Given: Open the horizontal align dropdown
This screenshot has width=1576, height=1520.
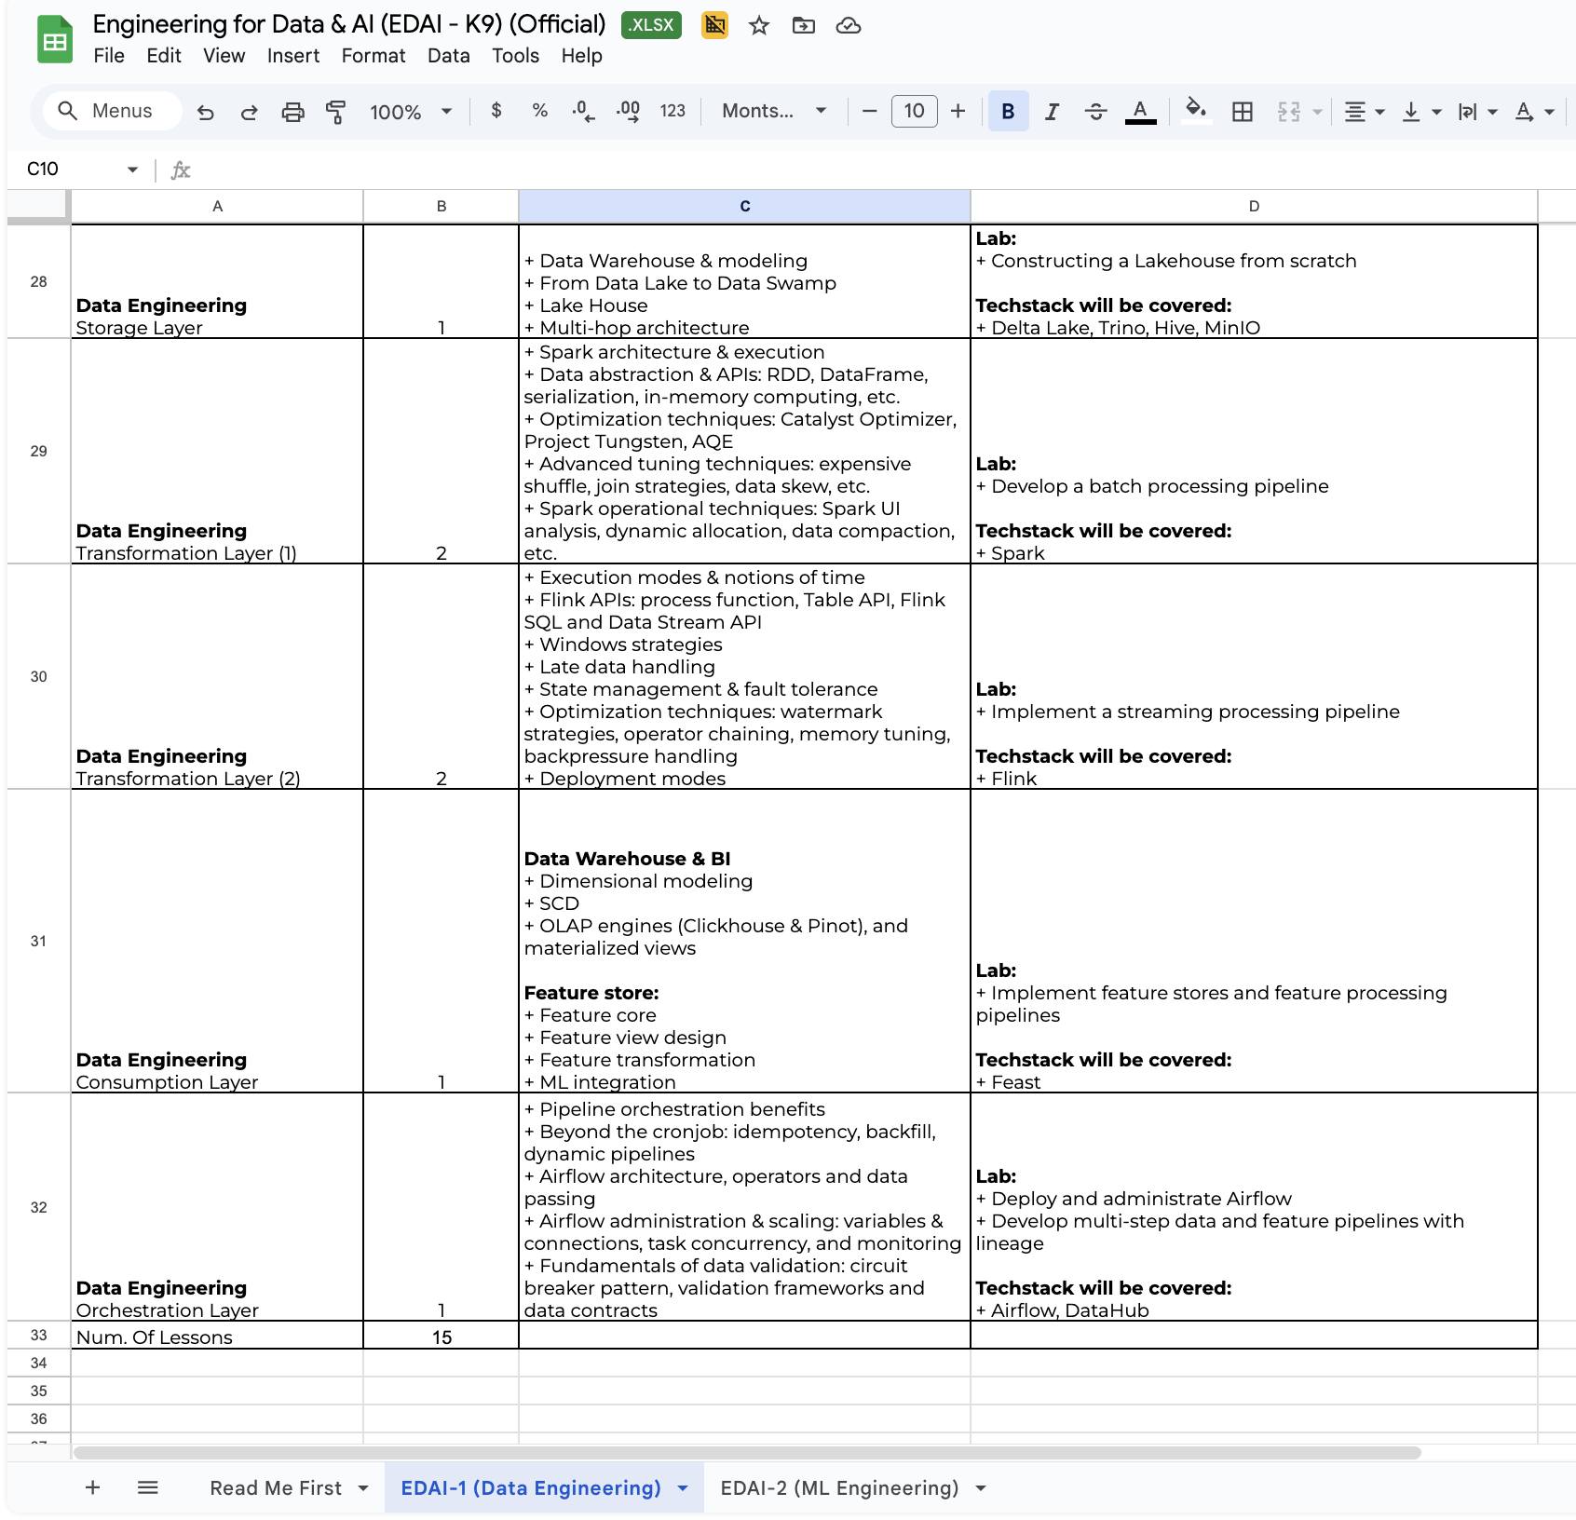Looking at the screenshot, I should click(x=1364, y=112).
